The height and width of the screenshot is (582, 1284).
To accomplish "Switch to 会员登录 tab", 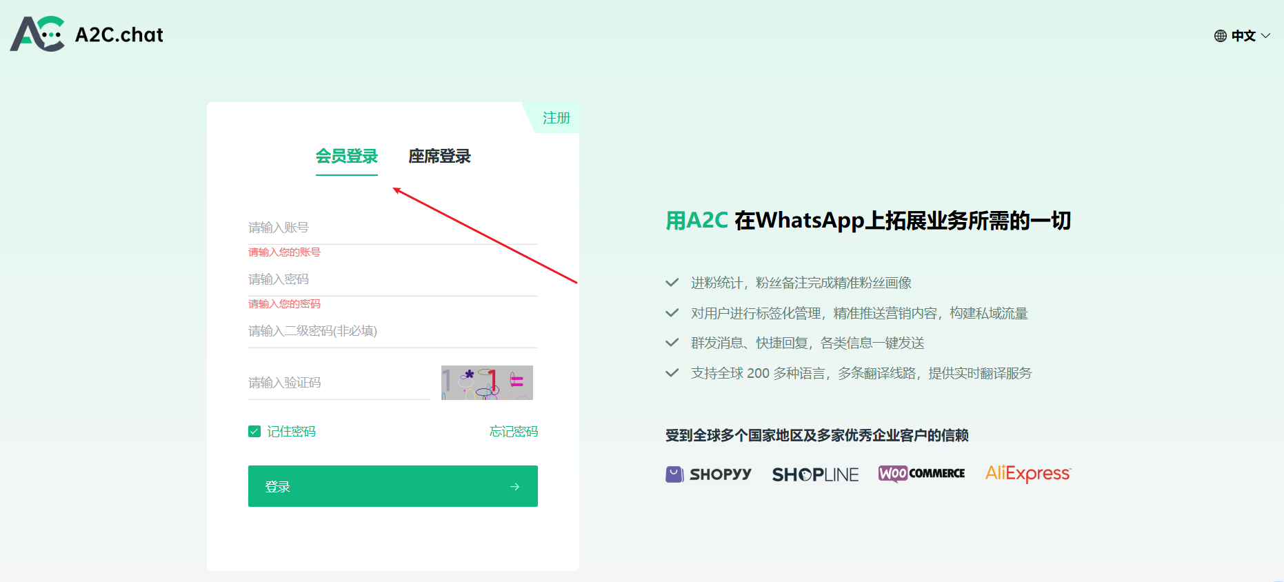I will click(x=347, y=157).
